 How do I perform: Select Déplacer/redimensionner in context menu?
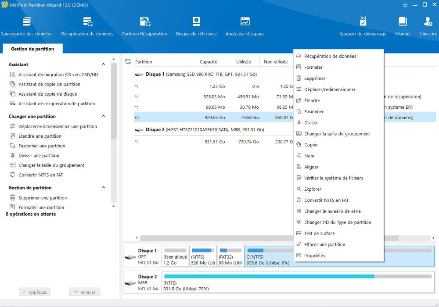tap(330, 89)
